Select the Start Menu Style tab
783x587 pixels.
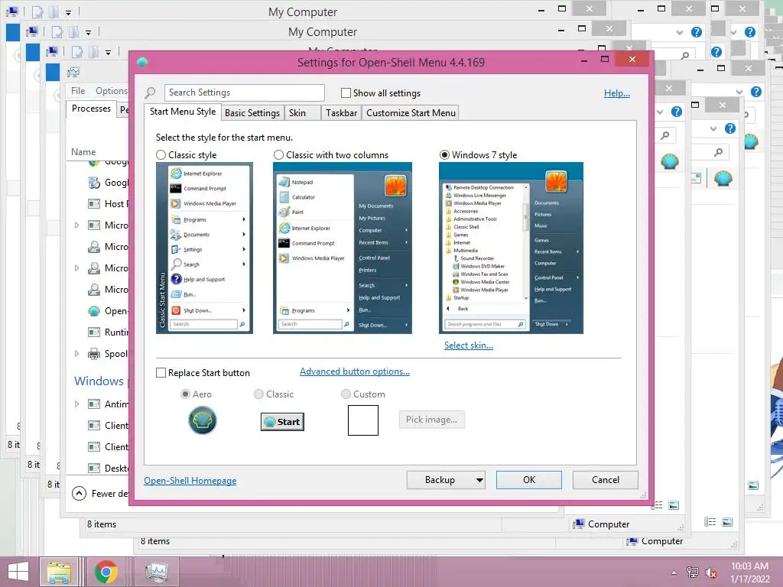pos(183,112)
